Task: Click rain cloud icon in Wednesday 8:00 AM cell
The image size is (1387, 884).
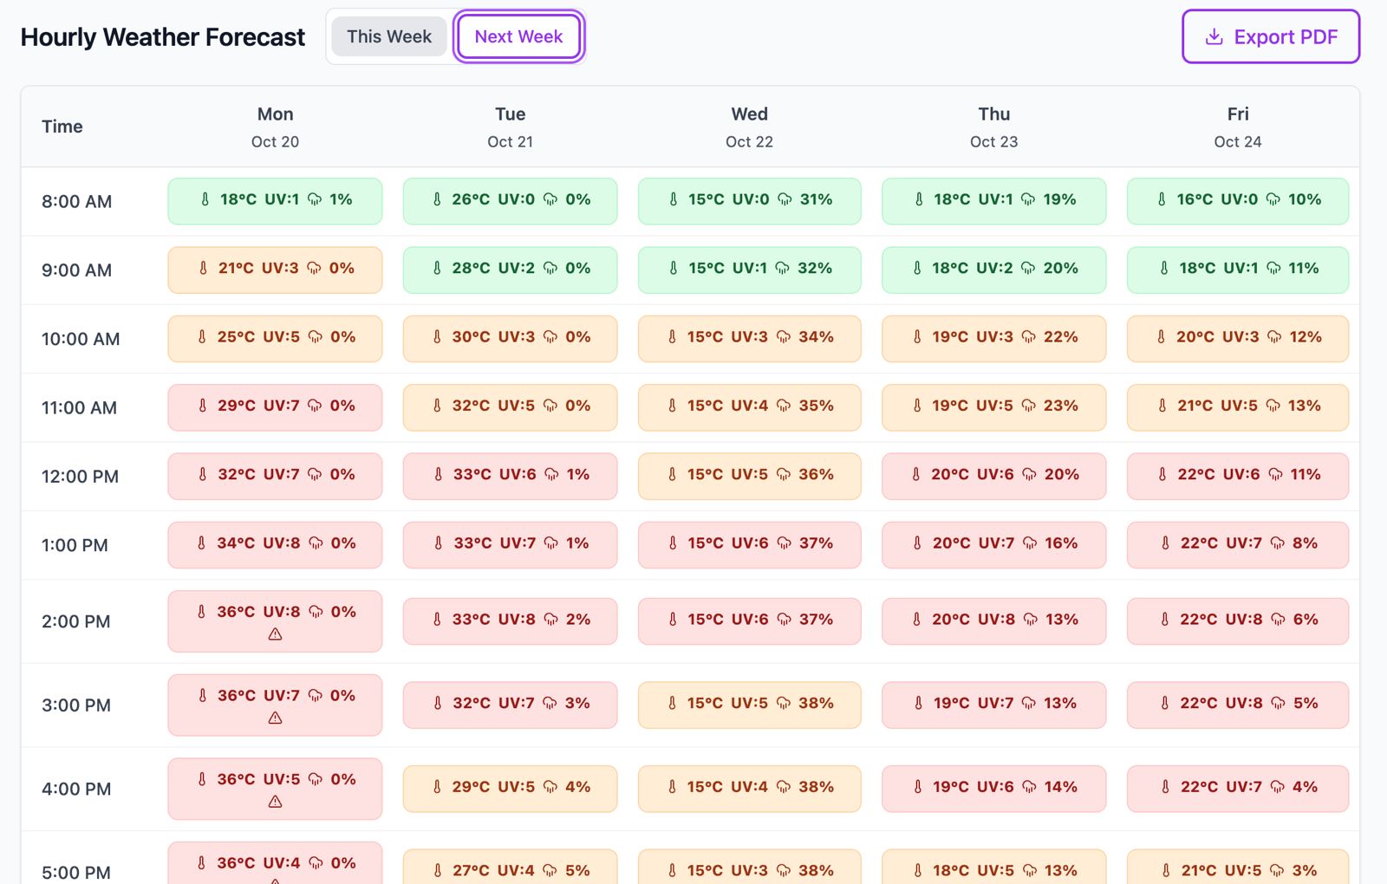Action: click(x=785, y=199)
